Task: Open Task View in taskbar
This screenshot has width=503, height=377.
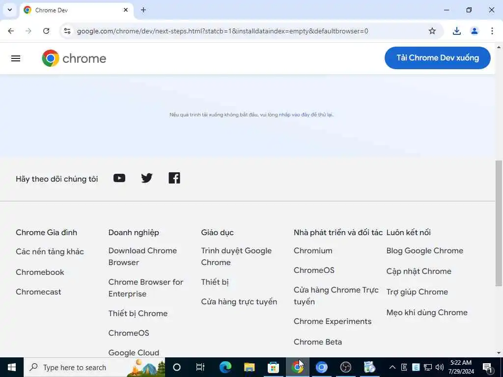Action: [200, 367]
